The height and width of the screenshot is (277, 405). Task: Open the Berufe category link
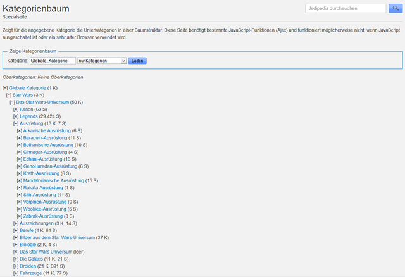27,231
